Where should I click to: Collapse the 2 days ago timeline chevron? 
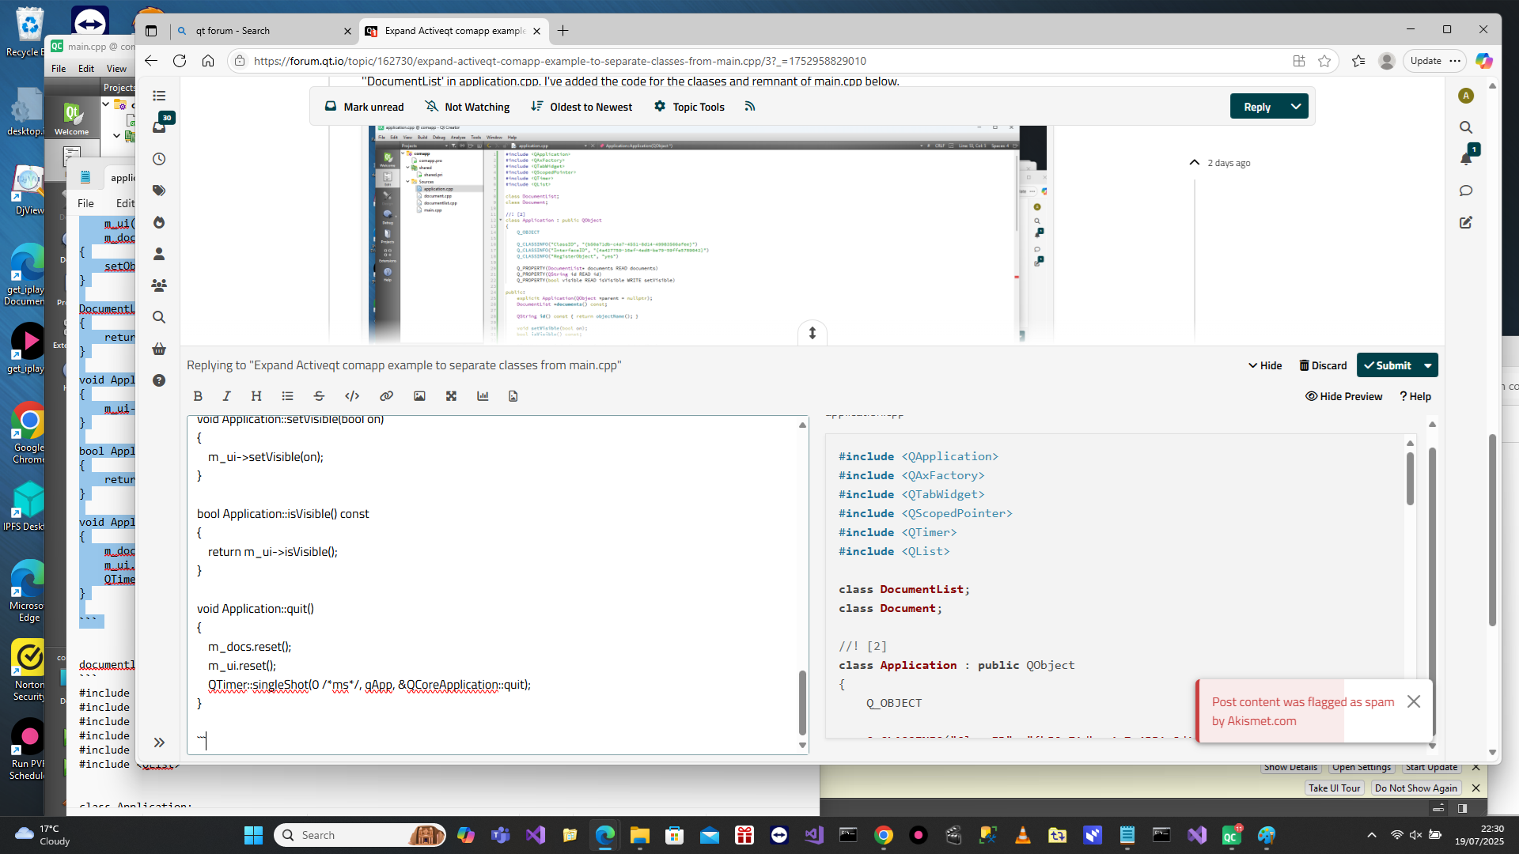tap(1194, 162)
